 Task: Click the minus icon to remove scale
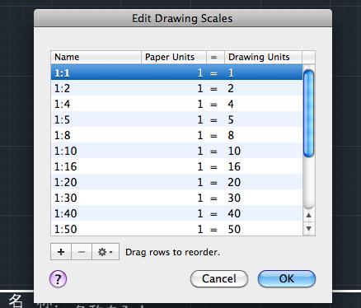82,251
